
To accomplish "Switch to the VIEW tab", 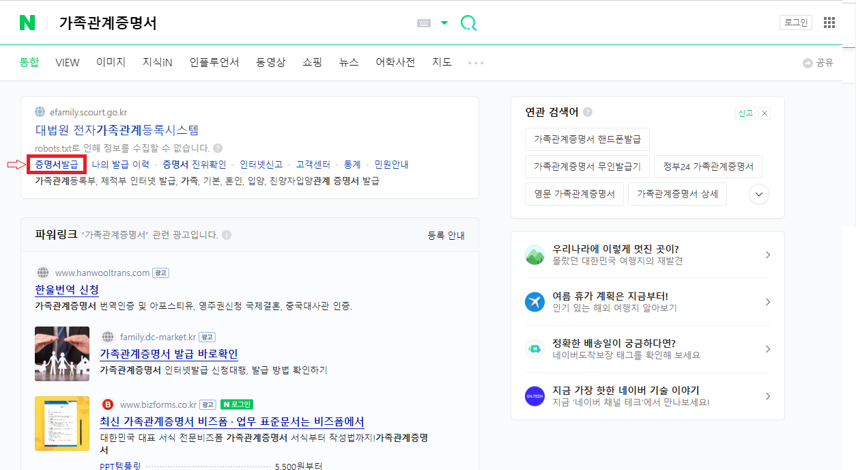I will click(x=68, y=62).
